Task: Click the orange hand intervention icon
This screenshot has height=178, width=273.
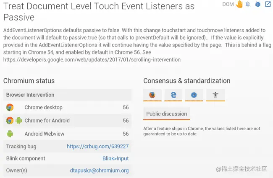Action: pyautogui.click(x=239, y=4)
